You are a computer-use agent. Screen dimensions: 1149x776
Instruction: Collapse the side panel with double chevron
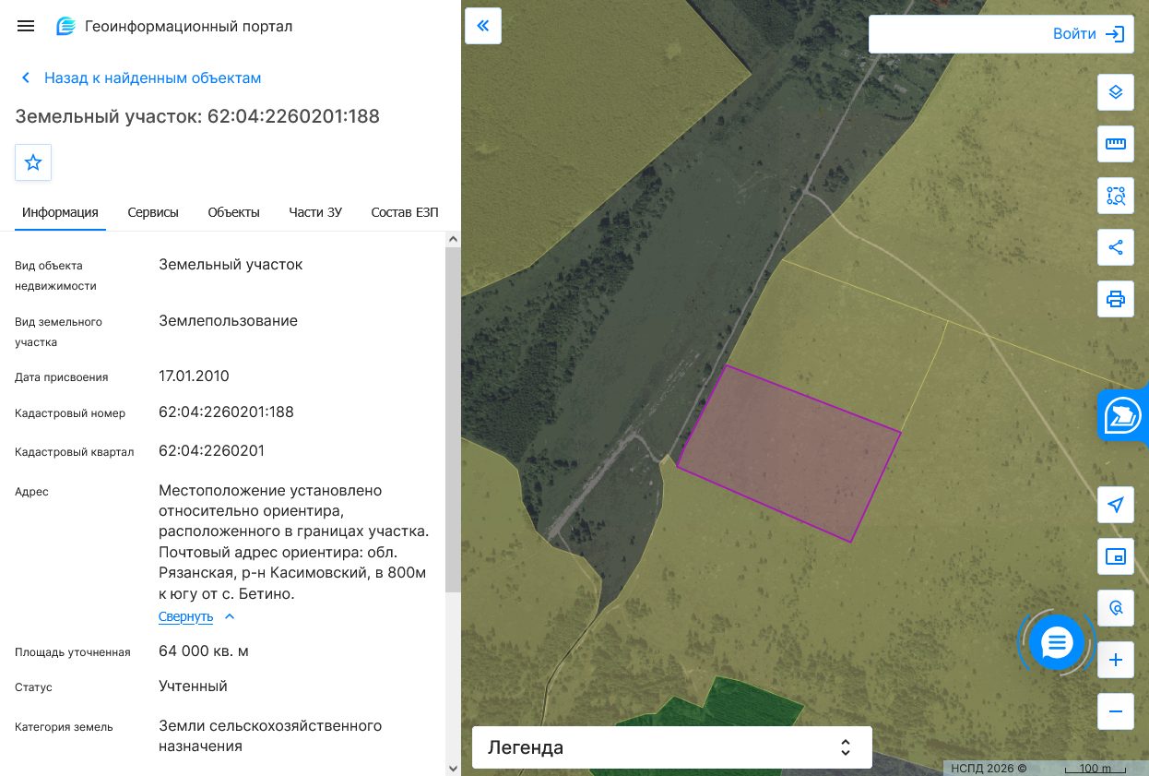[483, 26]
